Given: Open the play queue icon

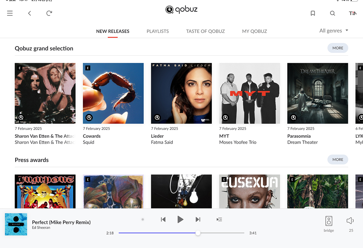Looking at the screenshot, I should (x=219, y=219).
